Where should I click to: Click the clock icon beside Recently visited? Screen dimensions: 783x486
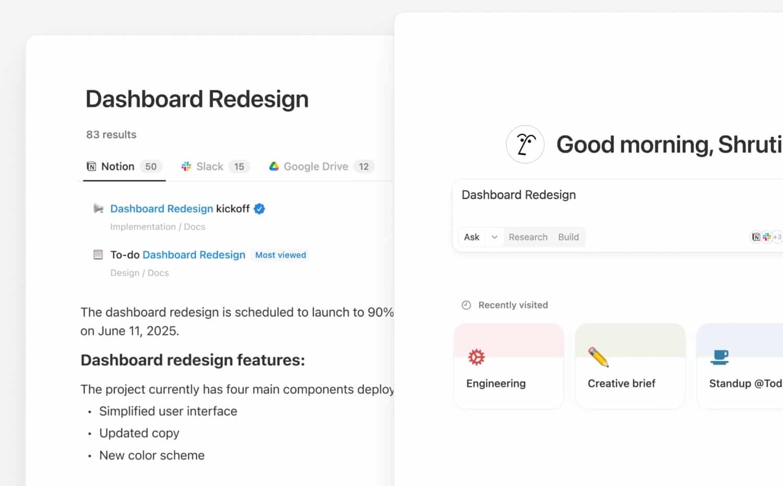pos(466,305)
